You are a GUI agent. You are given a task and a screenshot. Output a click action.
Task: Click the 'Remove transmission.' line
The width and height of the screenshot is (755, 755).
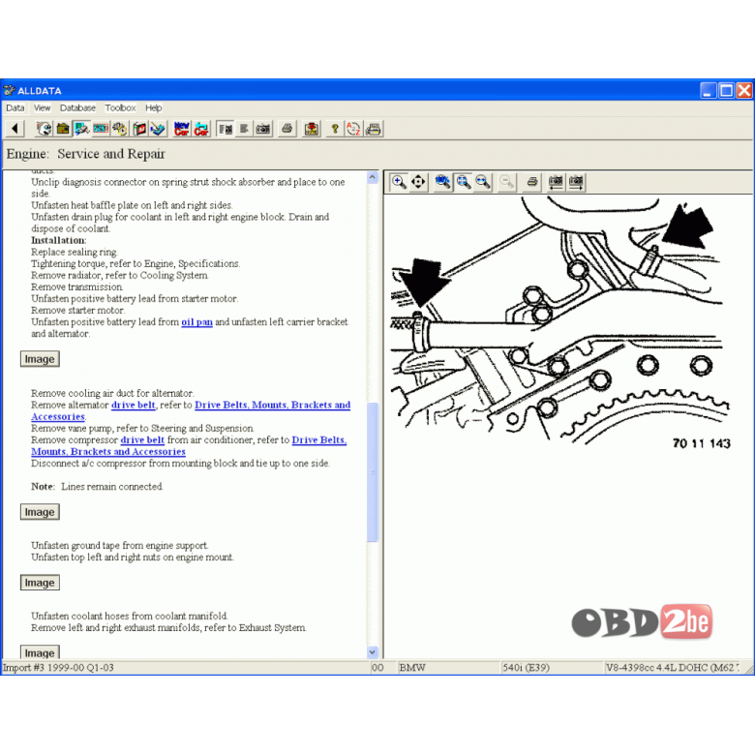point(77,287)
